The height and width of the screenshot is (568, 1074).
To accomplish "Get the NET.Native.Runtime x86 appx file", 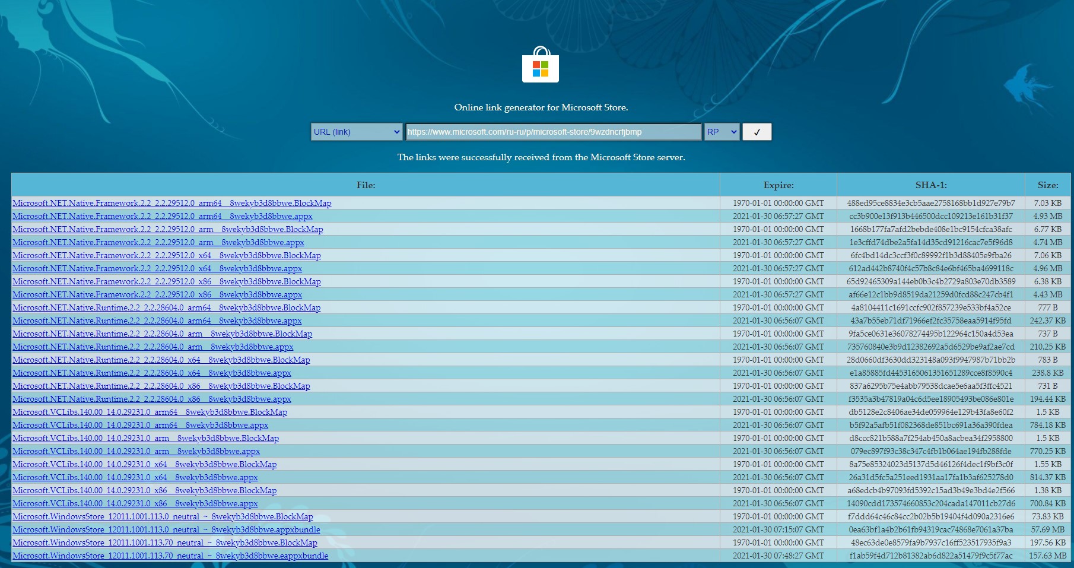I will [152, 399].
